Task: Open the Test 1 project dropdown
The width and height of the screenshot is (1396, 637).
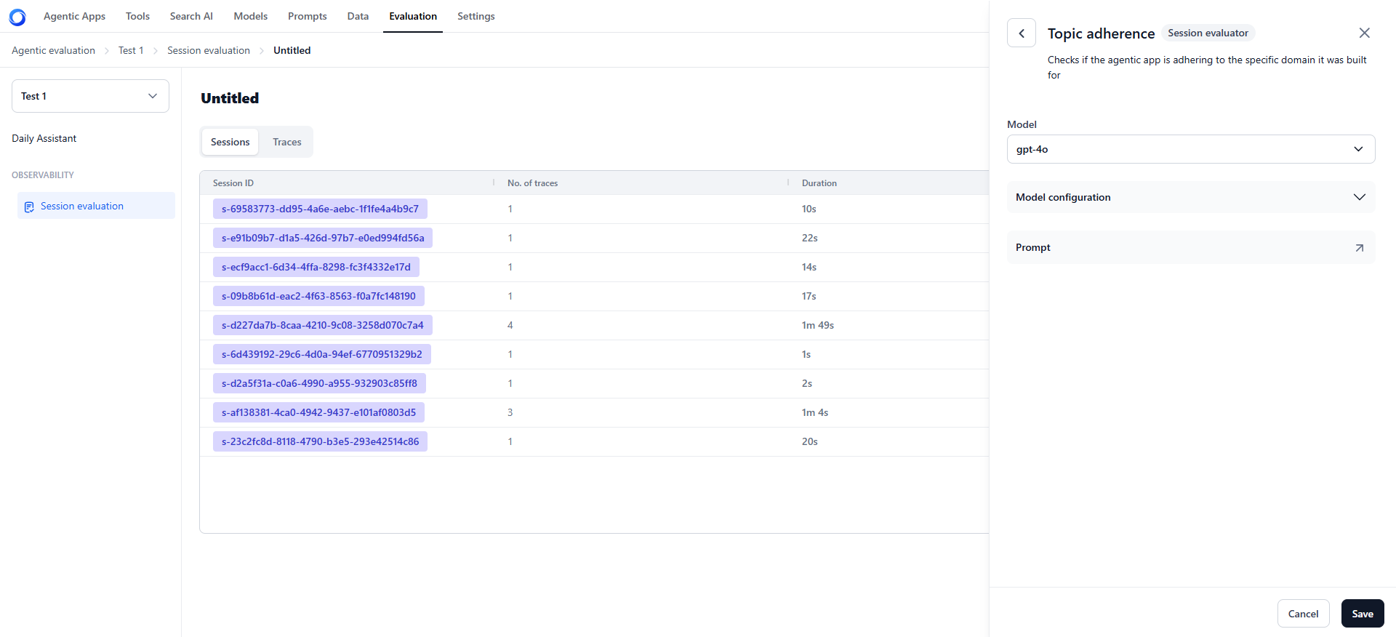Action: [90, 96]
